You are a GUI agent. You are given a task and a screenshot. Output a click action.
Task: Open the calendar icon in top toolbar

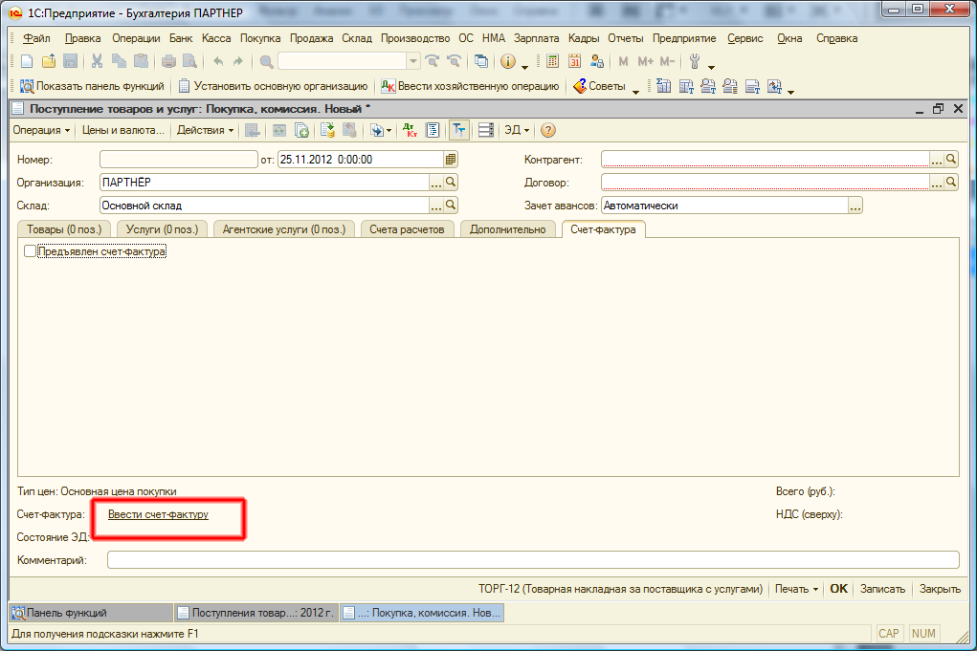(575, 62)
